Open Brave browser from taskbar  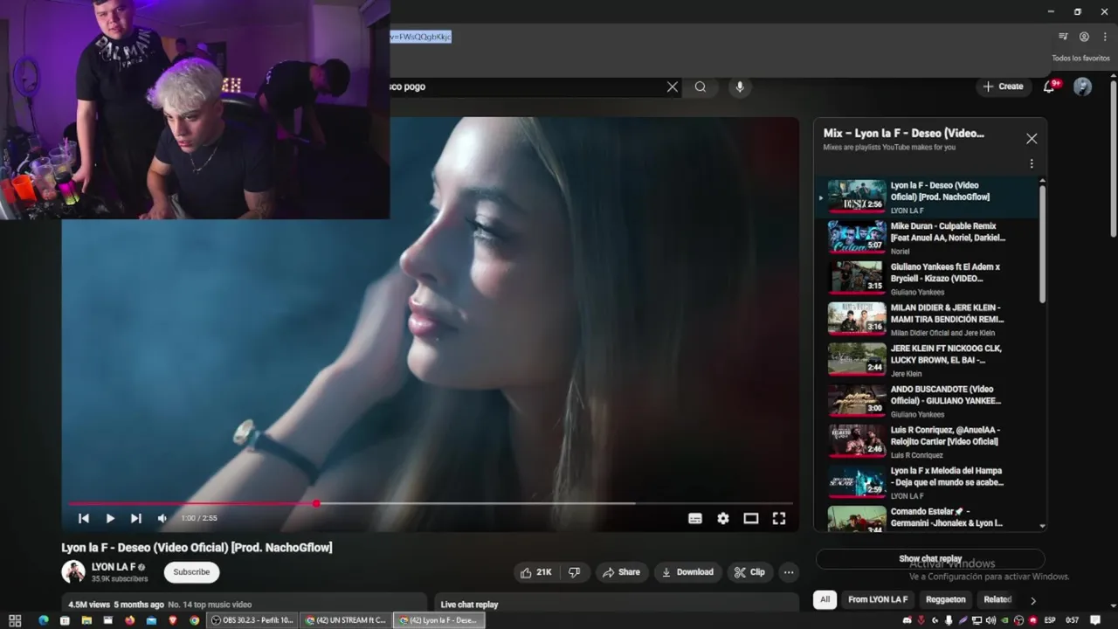tap(172, 620)
